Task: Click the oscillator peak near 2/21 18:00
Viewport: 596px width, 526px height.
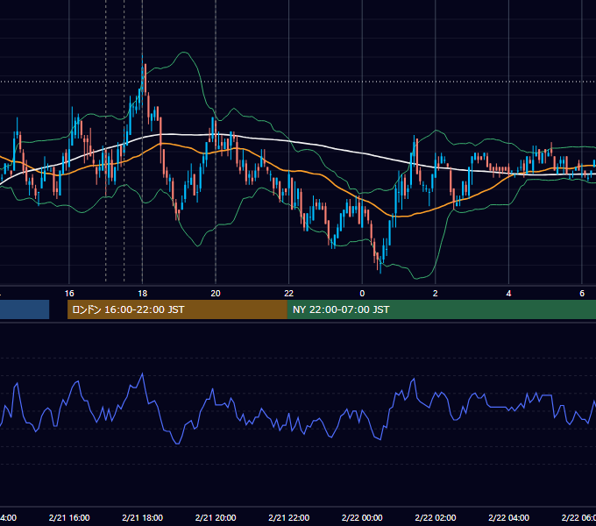Action: (143, 374)
